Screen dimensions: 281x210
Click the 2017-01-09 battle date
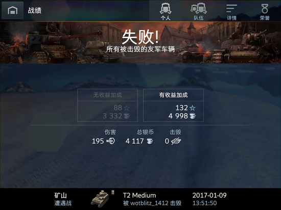point(209,195)
